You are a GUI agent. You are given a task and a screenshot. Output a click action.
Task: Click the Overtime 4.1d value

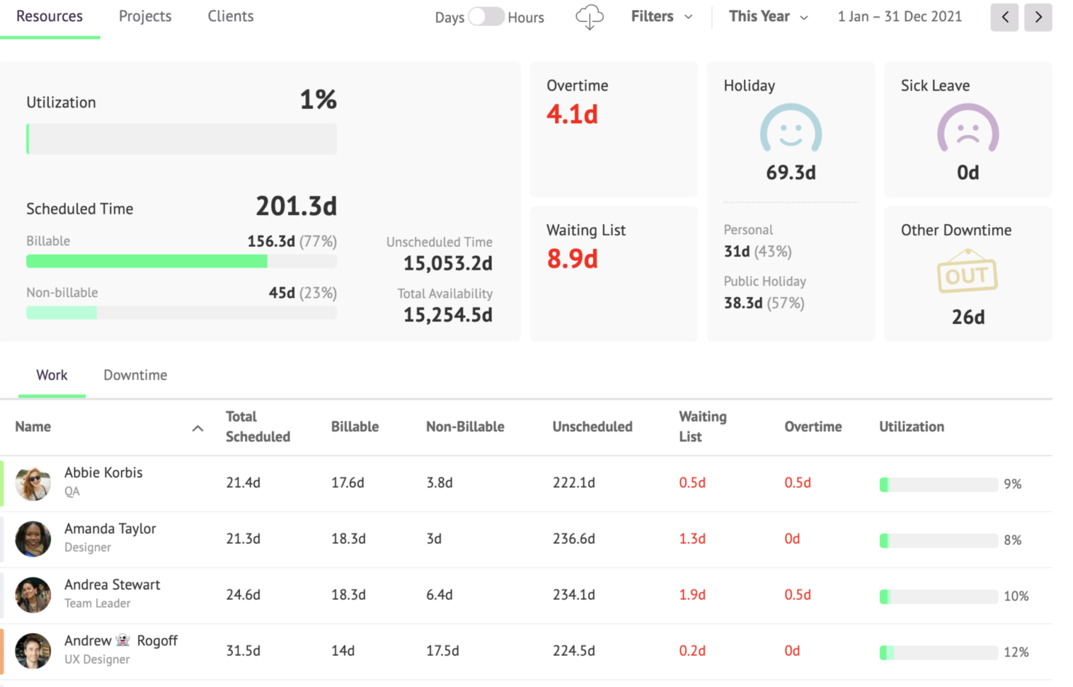[x=572, y=114]
